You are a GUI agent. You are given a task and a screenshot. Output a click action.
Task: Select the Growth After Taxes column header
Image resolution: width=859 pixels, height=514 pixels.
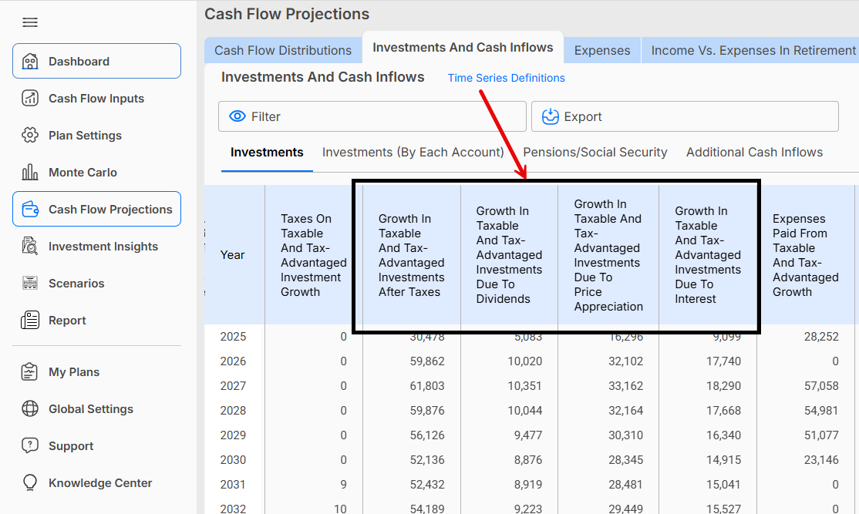point(412,255)
